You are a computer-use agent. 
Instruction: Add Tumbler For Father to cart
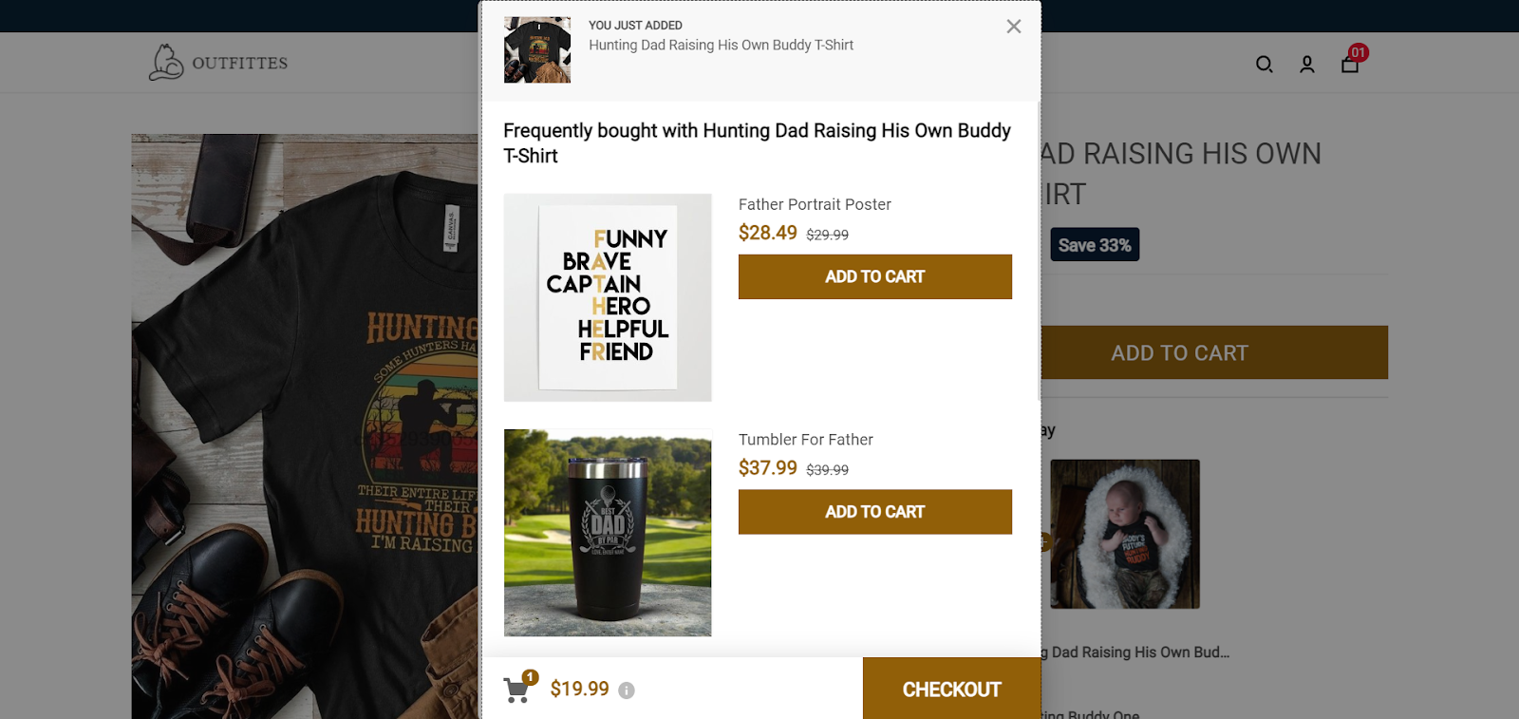coord(874,512)
